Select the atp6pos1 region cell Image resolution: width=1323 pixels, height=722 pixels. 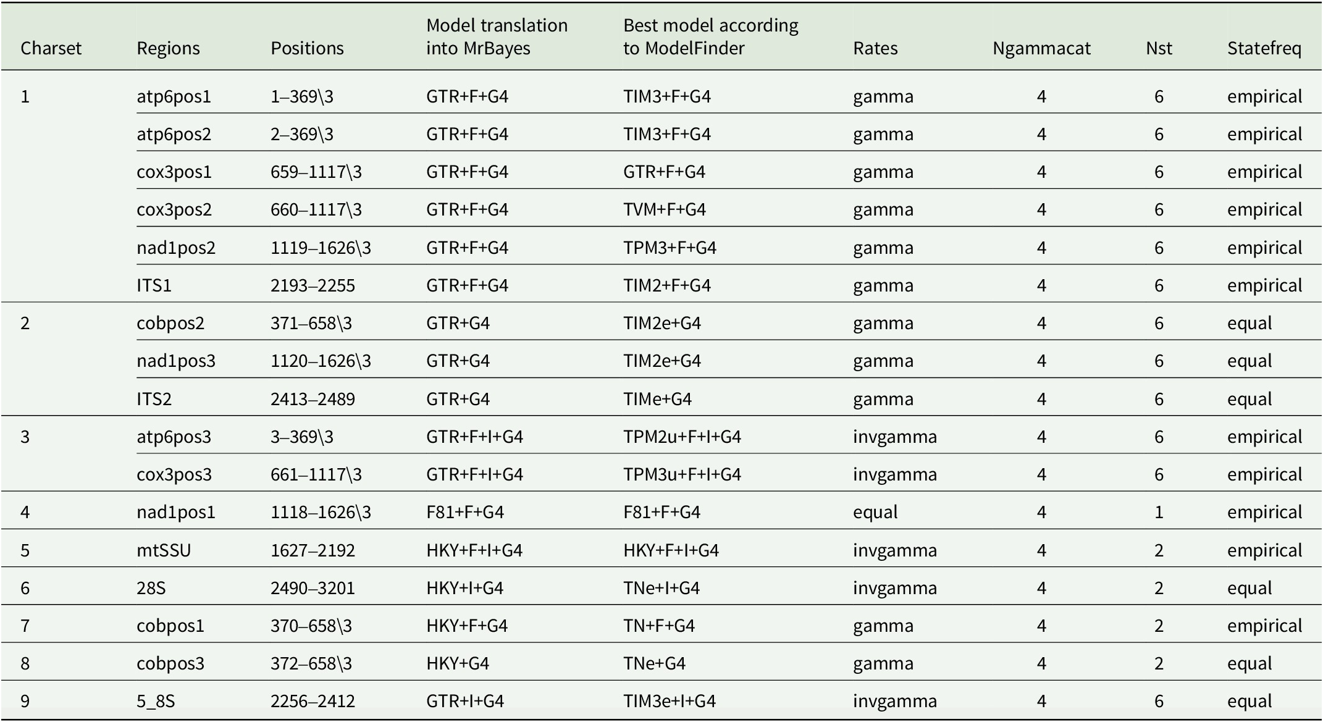click(x=174, y=96)
